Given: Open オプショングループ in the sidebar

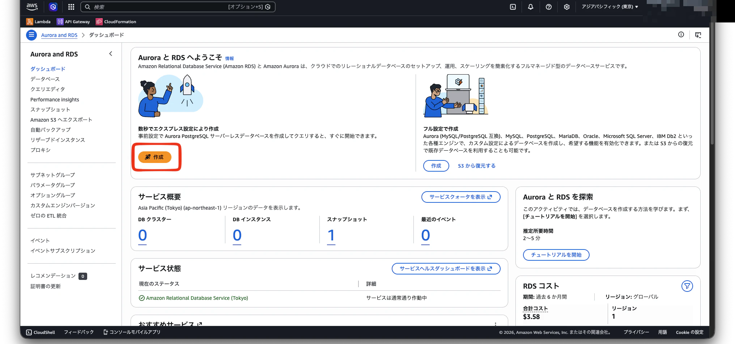Looking at the screenshot, I should click(53, 195).
